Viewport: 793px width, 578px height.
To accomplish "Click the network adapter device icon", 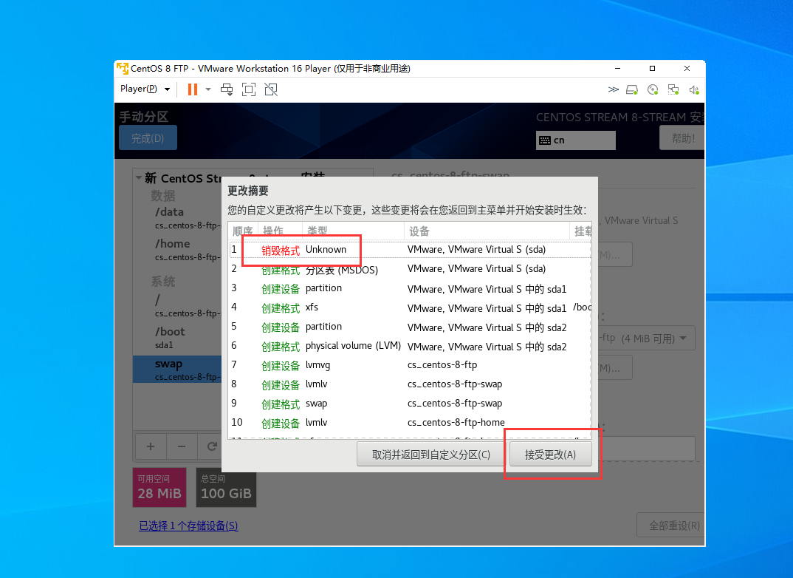I will [673, 89].
